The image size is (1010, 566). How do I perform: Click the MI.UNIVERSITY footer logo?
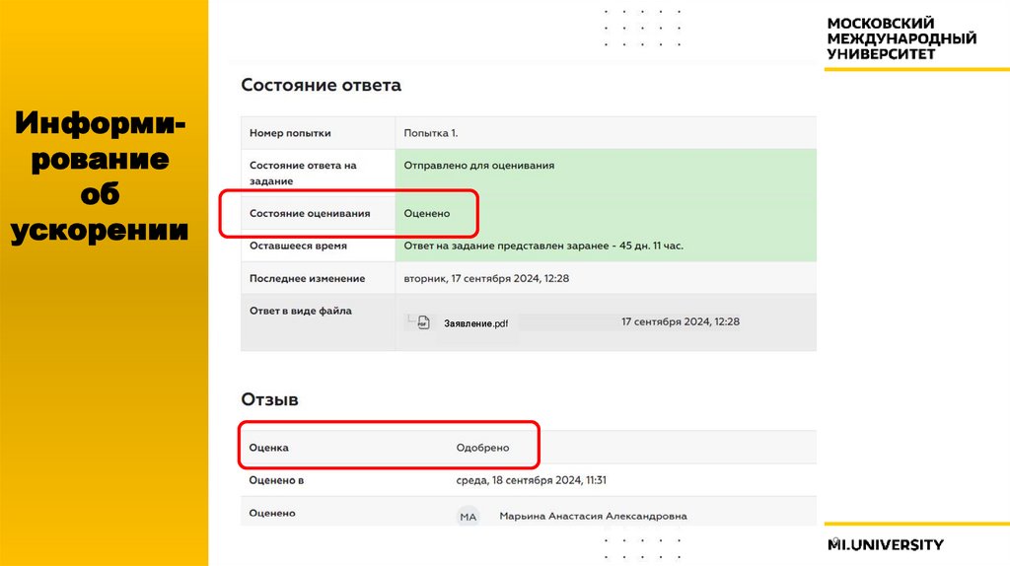(886, 544)
